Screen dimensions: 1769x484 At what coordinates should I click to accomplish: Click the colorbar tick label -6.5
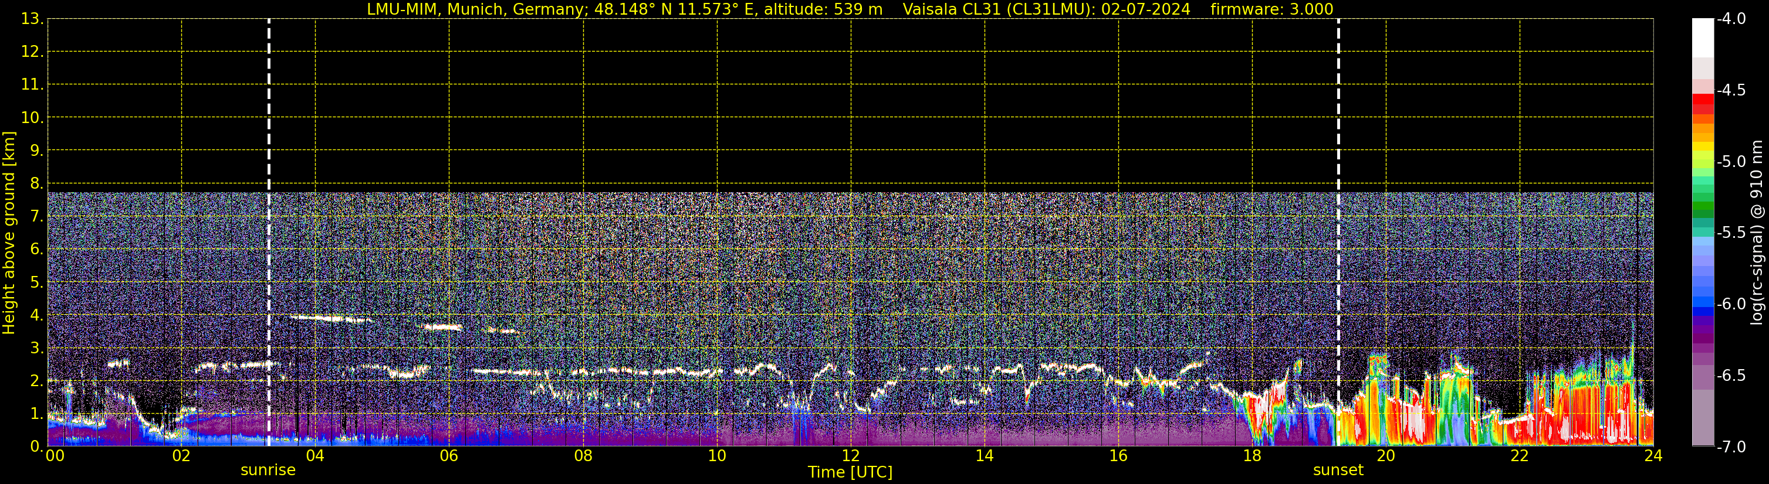click(1731, 376)
